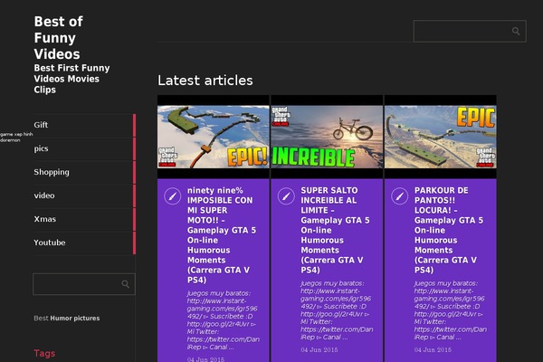The image size is (543, 362).
Task: Click the 'Humor pictures' link in the sidebar
Action: coord(75,318)
